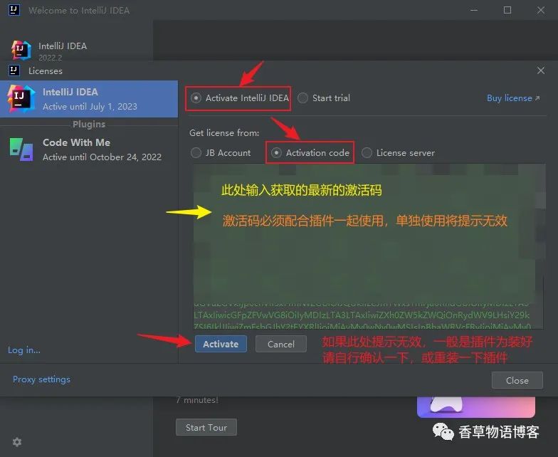The height and width of the screenshot is (457, 558).
Task: Click IntelliJ IDEA 2022.2 logo in Welcome window
Action: point(21,50)
